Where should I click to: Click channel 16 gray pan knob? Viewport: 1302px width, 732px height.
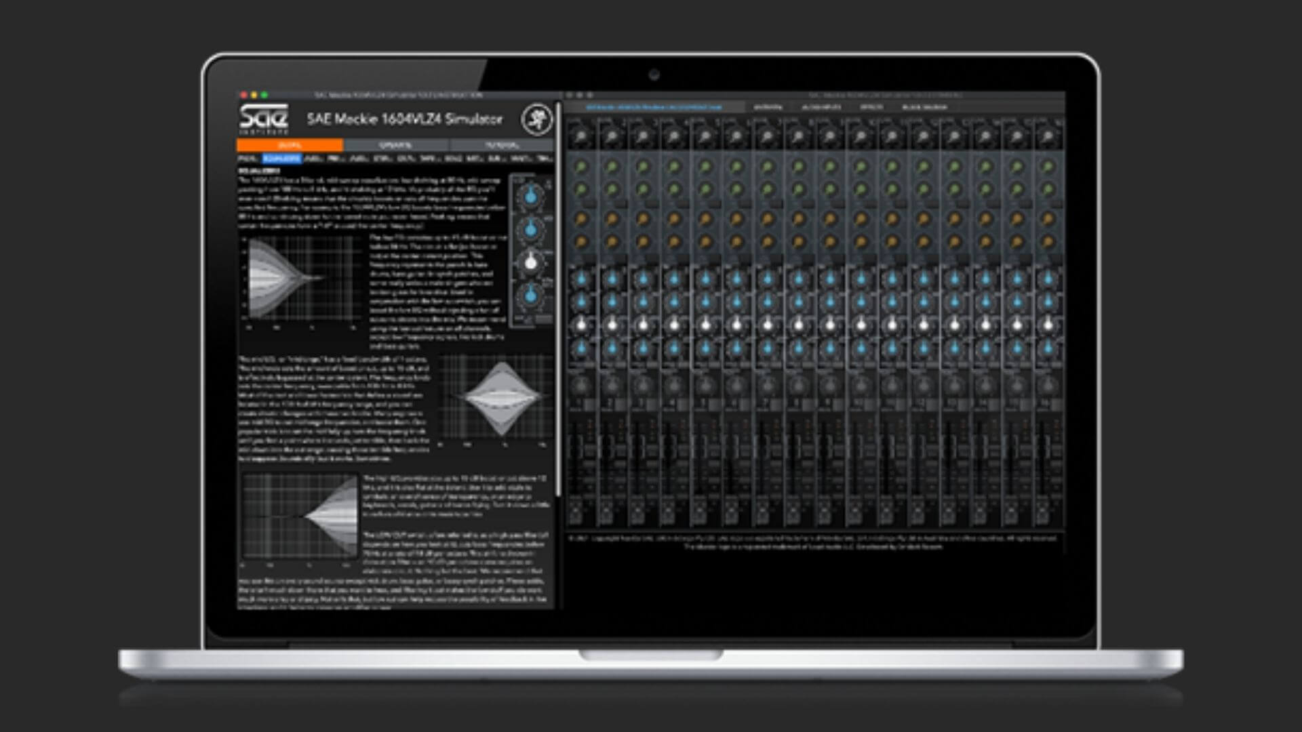click(1048, 386)
